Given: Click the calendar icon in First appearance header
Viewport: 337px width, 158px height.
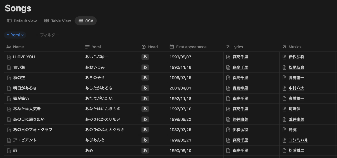Looking at the screenshot, I should 172,47.
